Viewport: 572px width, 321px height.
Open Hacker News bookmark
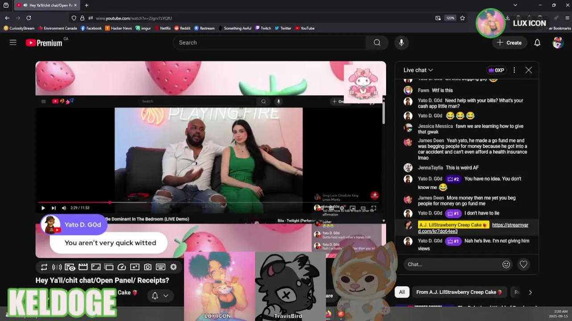[119, 28]
